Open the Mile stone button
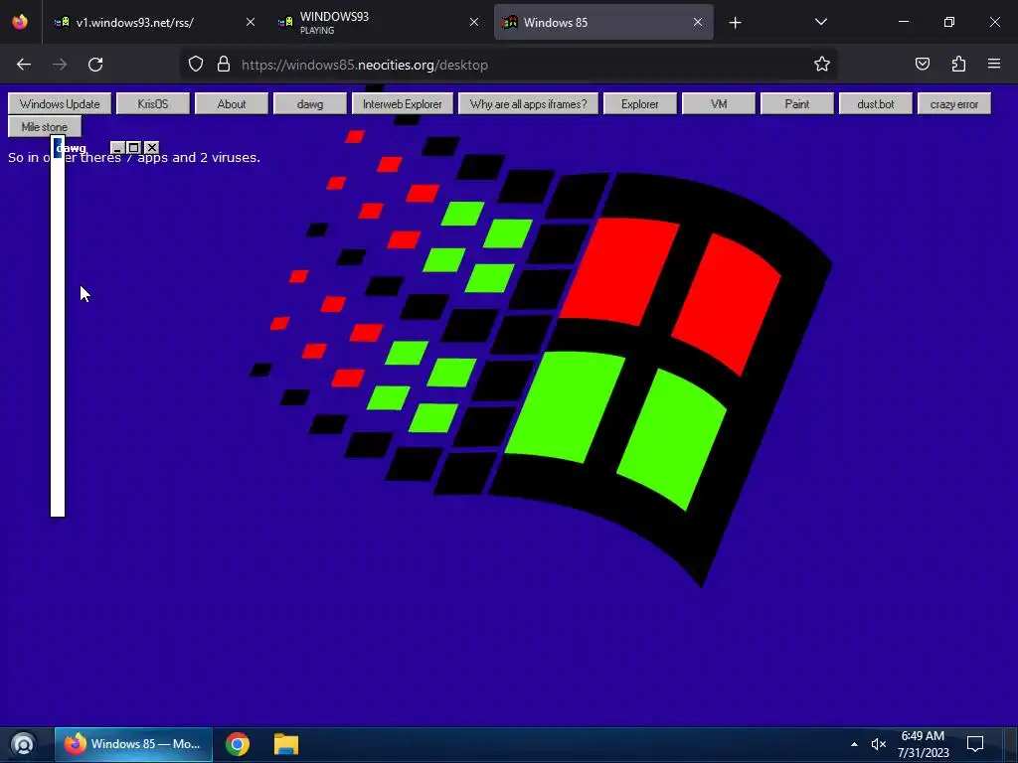1018x763 pixels. click(45, 126)
